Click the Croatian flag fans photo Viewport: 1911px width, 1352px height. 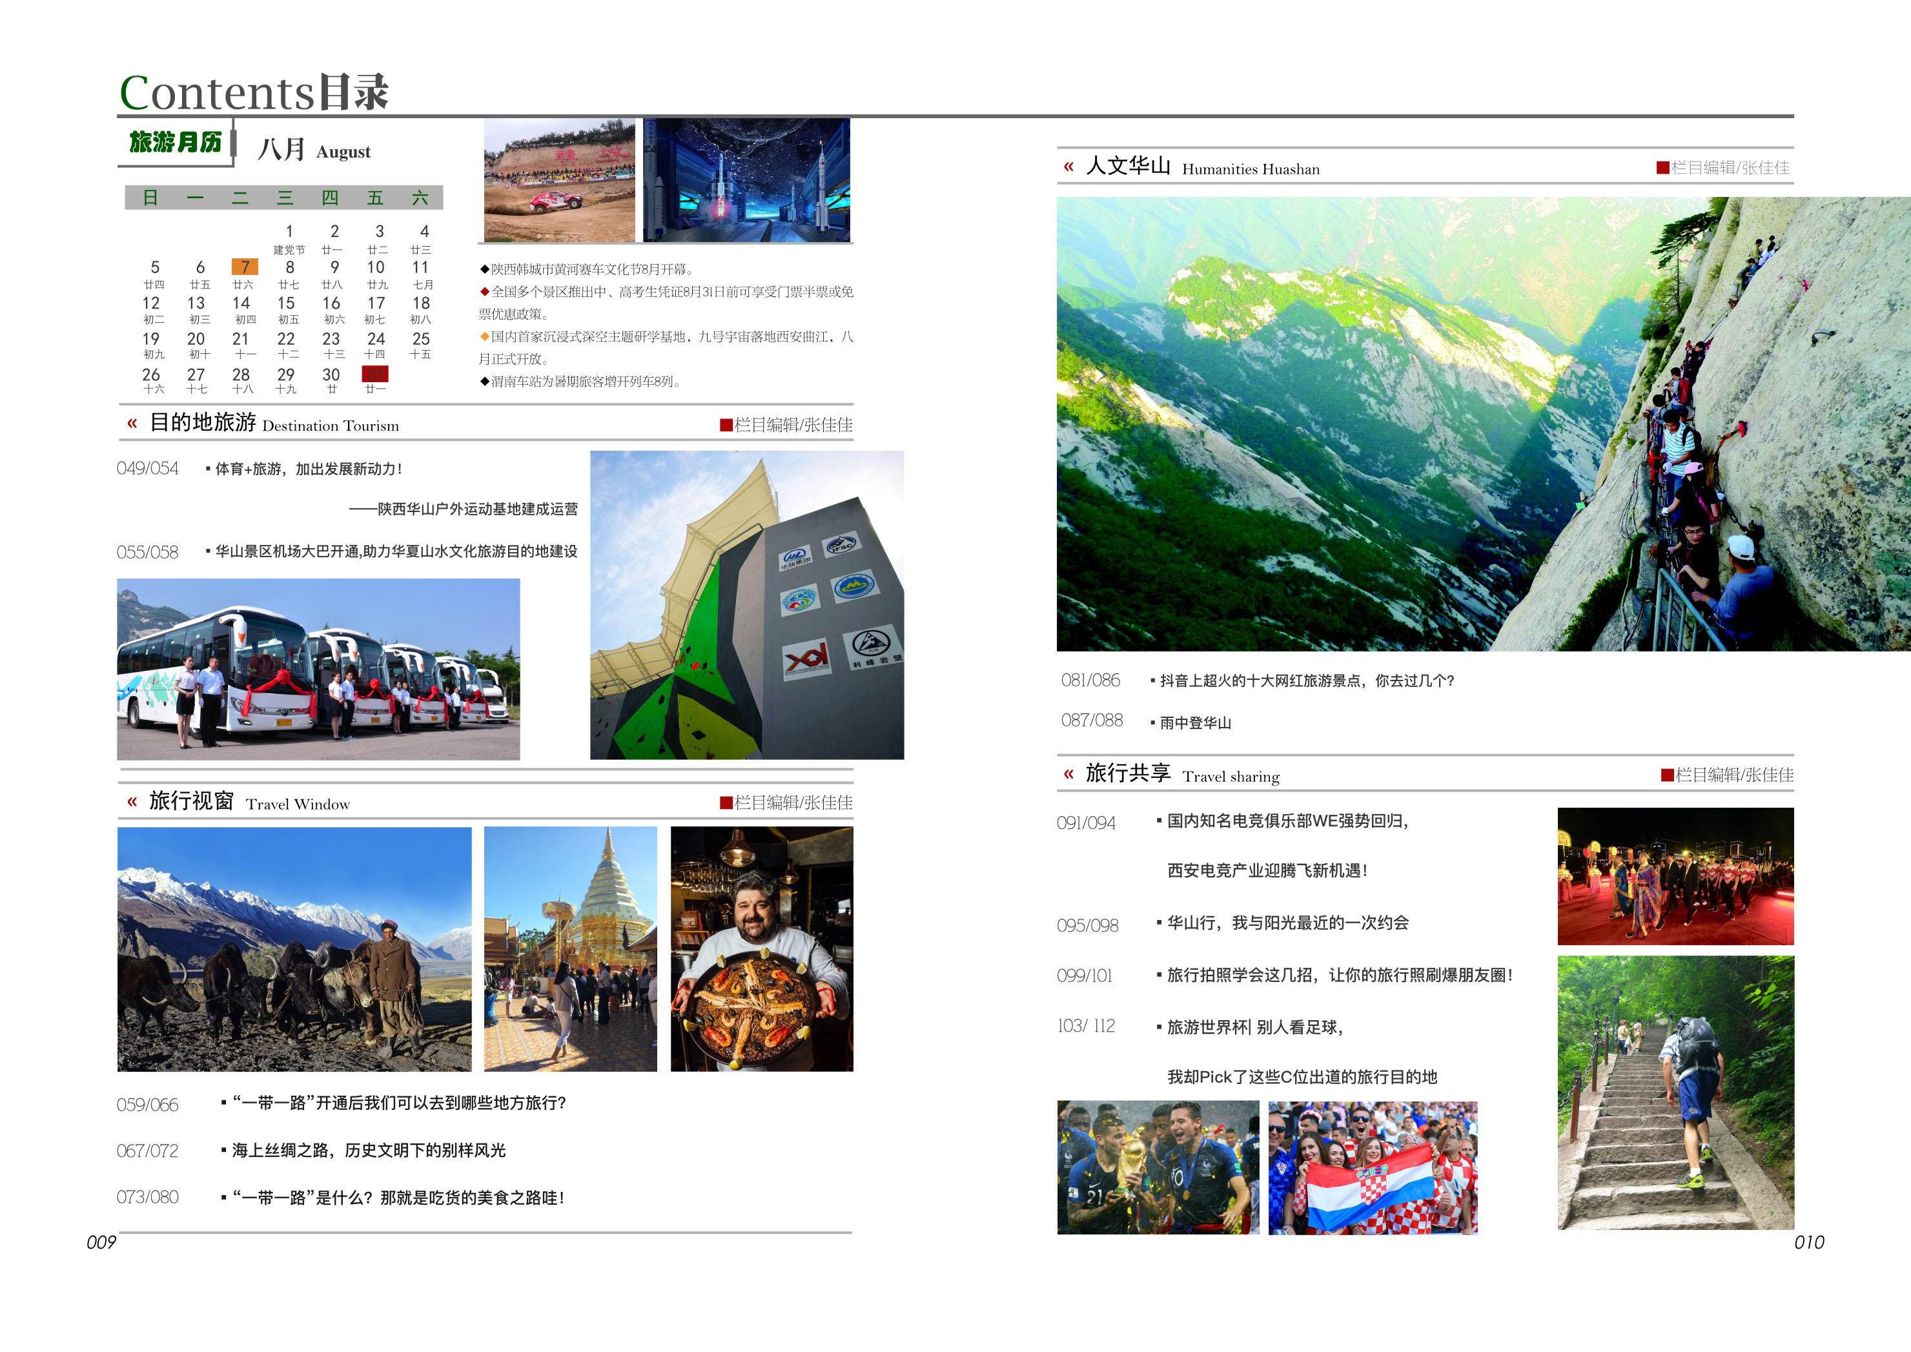click(1373, 1167)
